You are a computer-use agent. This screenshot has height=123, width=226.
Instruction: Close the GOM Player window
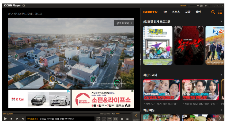click(222, 6)
